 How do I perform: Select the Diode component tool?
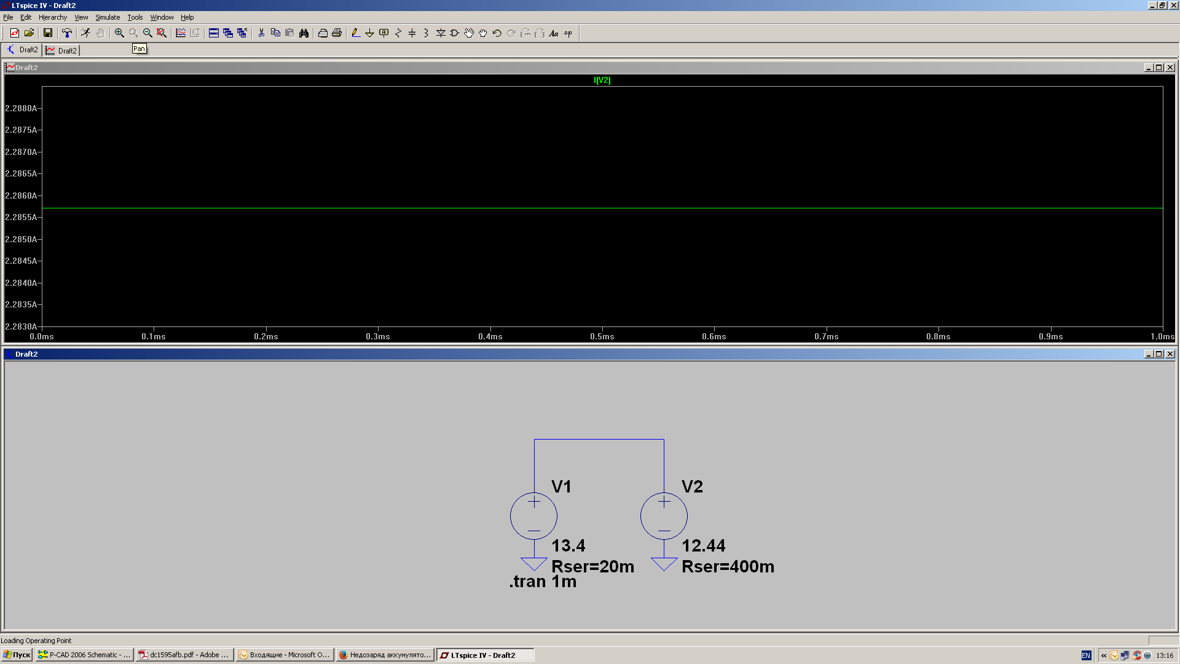click(x=441, y=33)
